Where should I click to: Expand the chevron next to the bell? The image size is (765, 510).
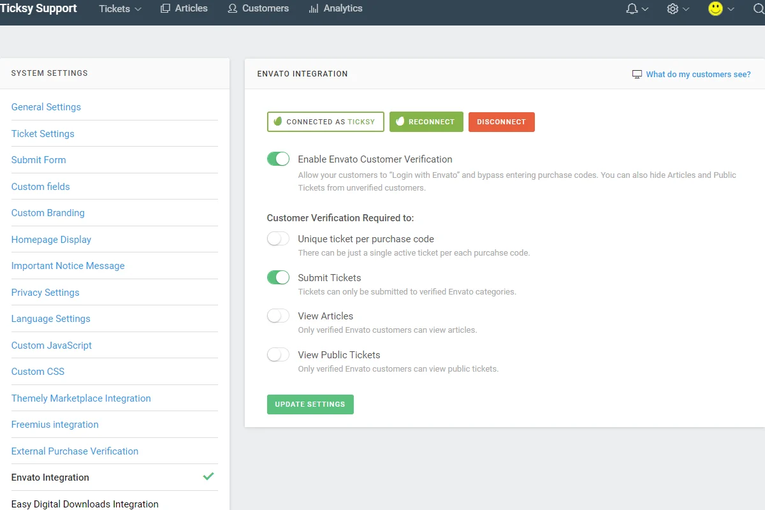pos(645,10)
